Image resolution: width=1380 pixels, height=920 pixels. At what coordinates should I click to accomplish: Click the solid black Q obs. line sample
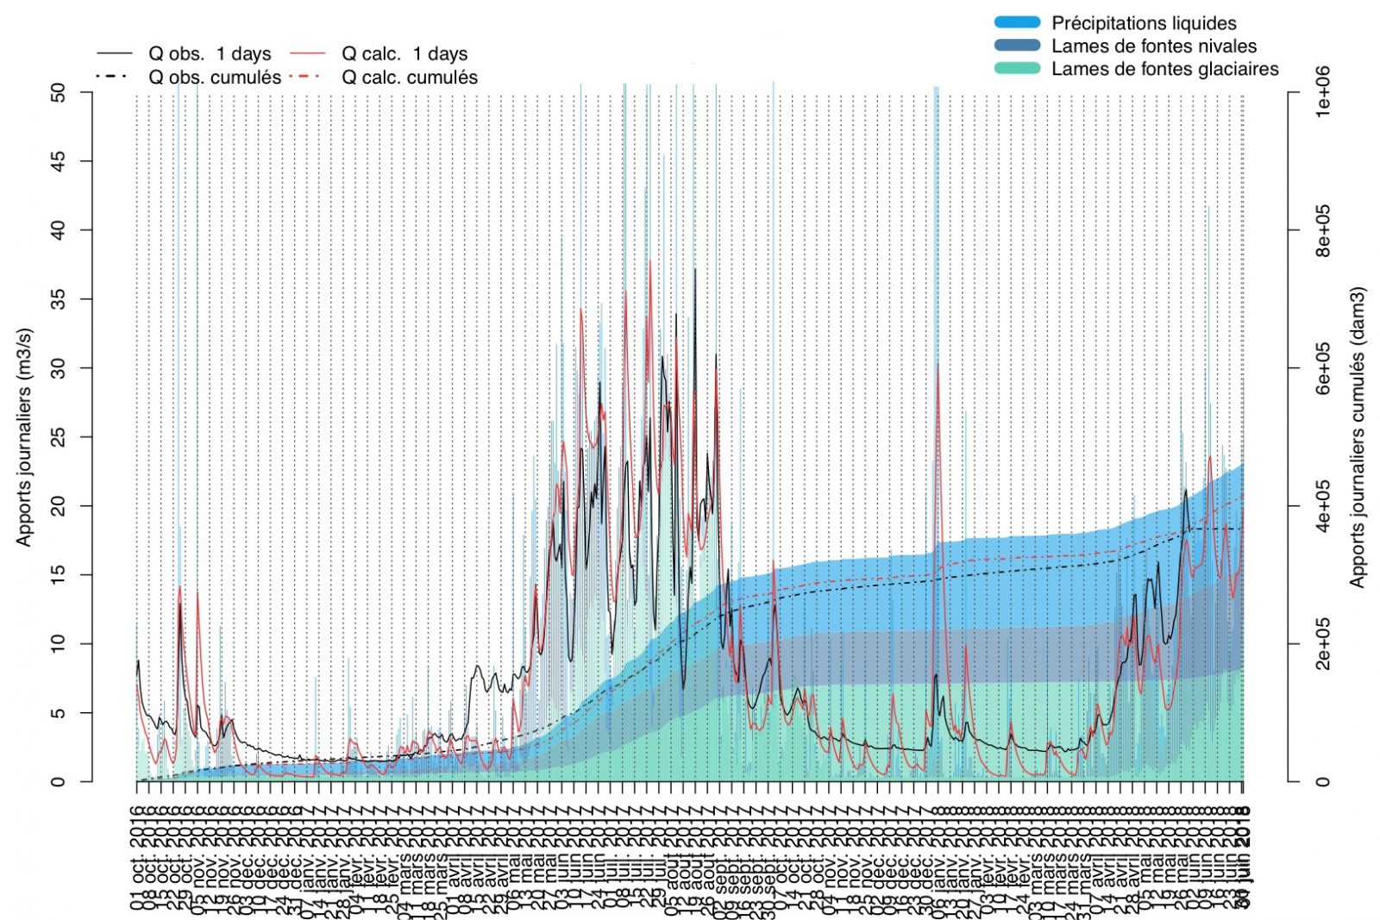114,53
